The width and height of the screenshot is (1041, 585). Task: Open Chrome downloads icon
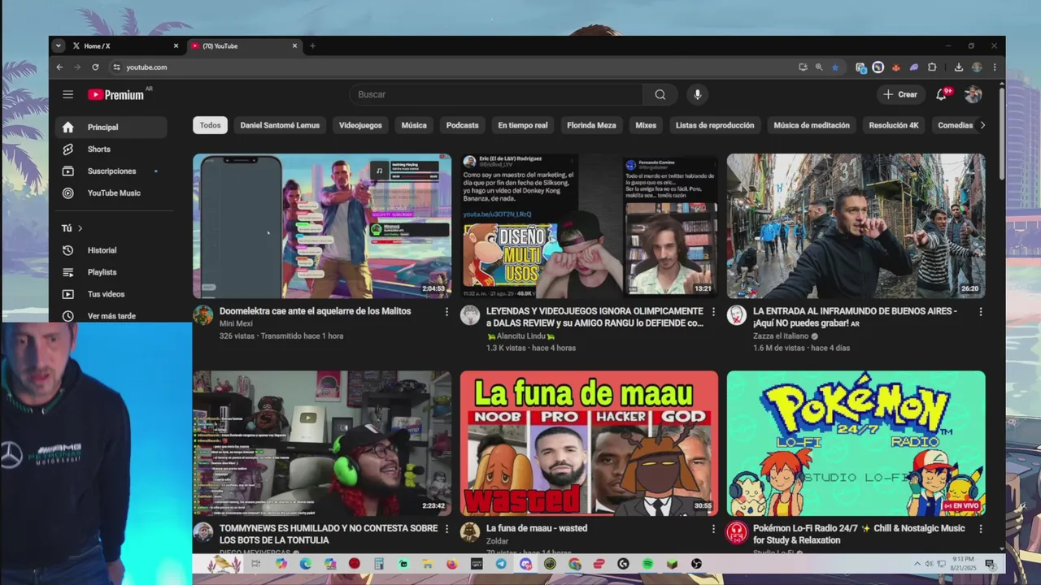click(x=959, y=67)
